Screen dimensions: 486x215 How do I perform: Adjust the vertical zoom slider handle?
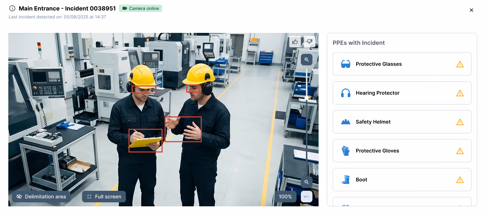tap(307, 98)
